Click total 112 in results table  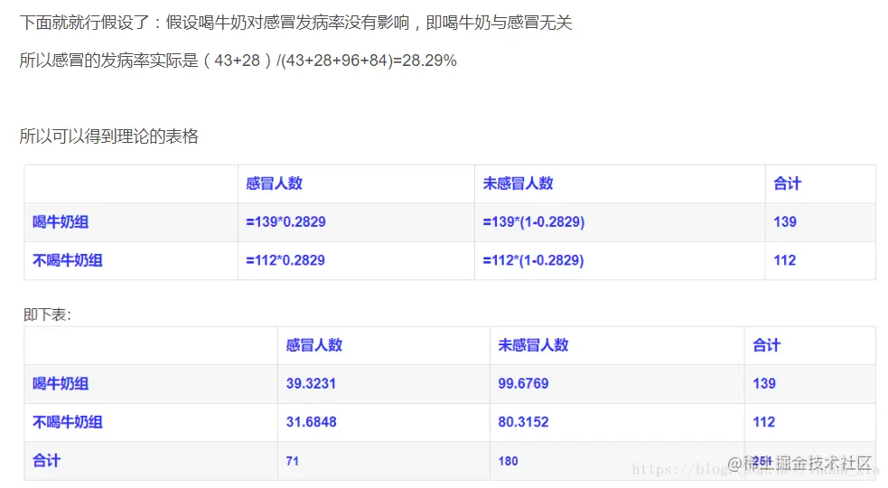click(763, 422)
